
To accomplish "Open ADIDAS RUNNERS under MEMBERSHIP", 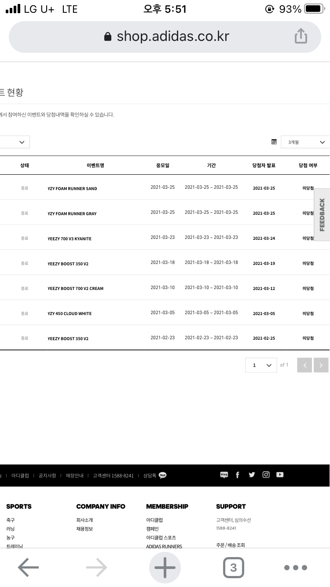I will (x=164, y=547).
